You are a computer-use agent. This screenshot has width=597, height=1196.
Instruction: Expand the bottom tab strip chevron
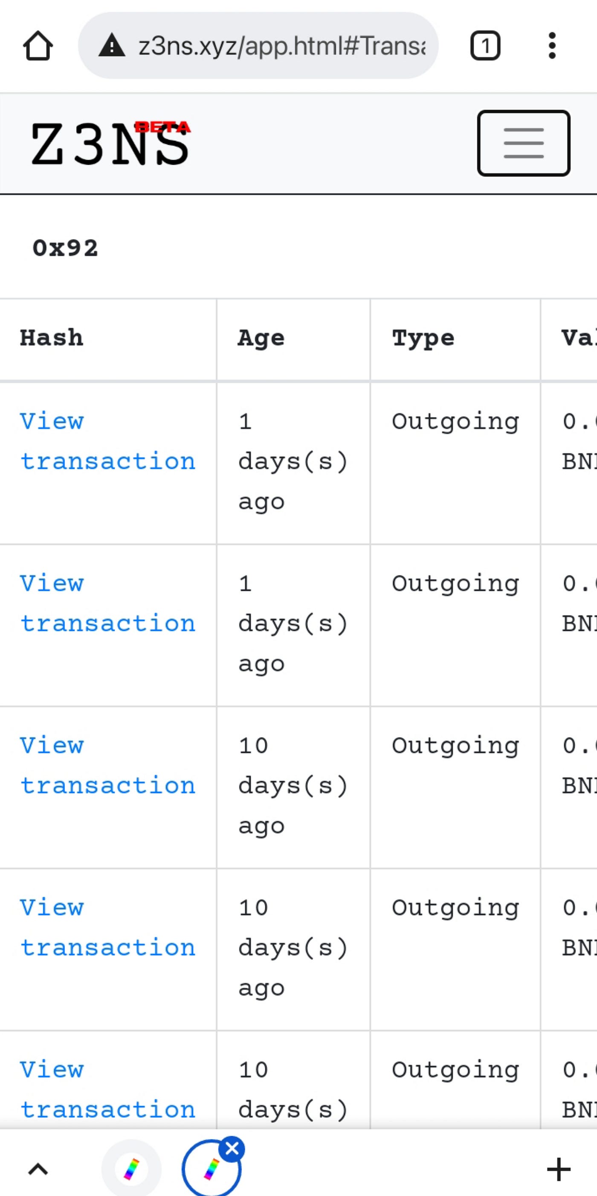(38, 1168)
